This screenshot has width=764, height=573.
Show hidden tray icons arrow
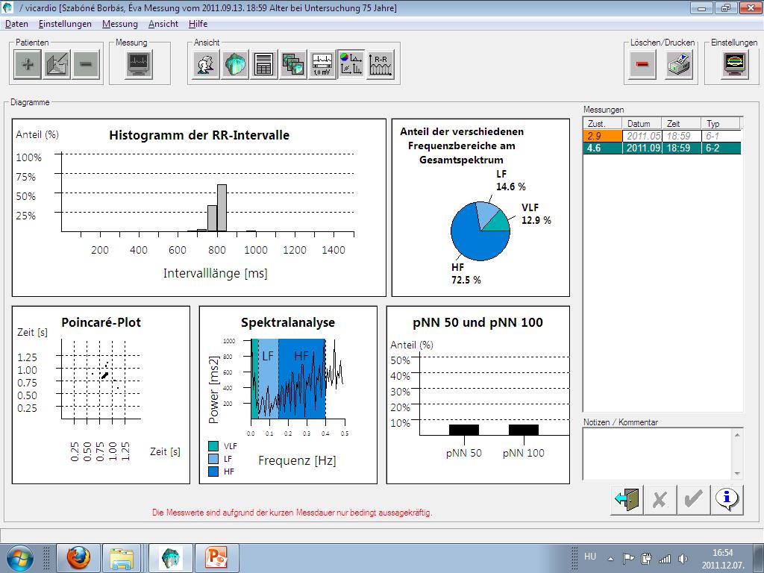(x=610, y=558)
